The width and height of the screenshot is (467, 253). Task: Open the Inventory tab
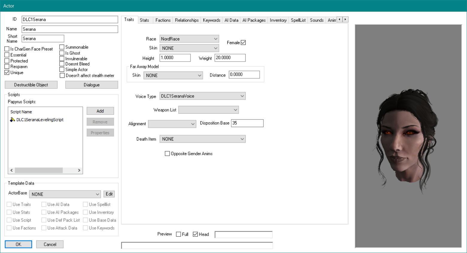278,20
